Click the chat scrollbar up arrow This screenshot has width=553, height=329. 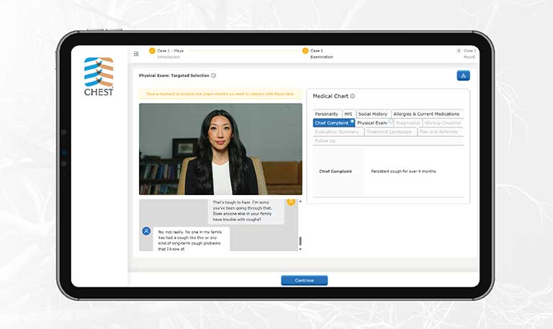tap(300, 202)
